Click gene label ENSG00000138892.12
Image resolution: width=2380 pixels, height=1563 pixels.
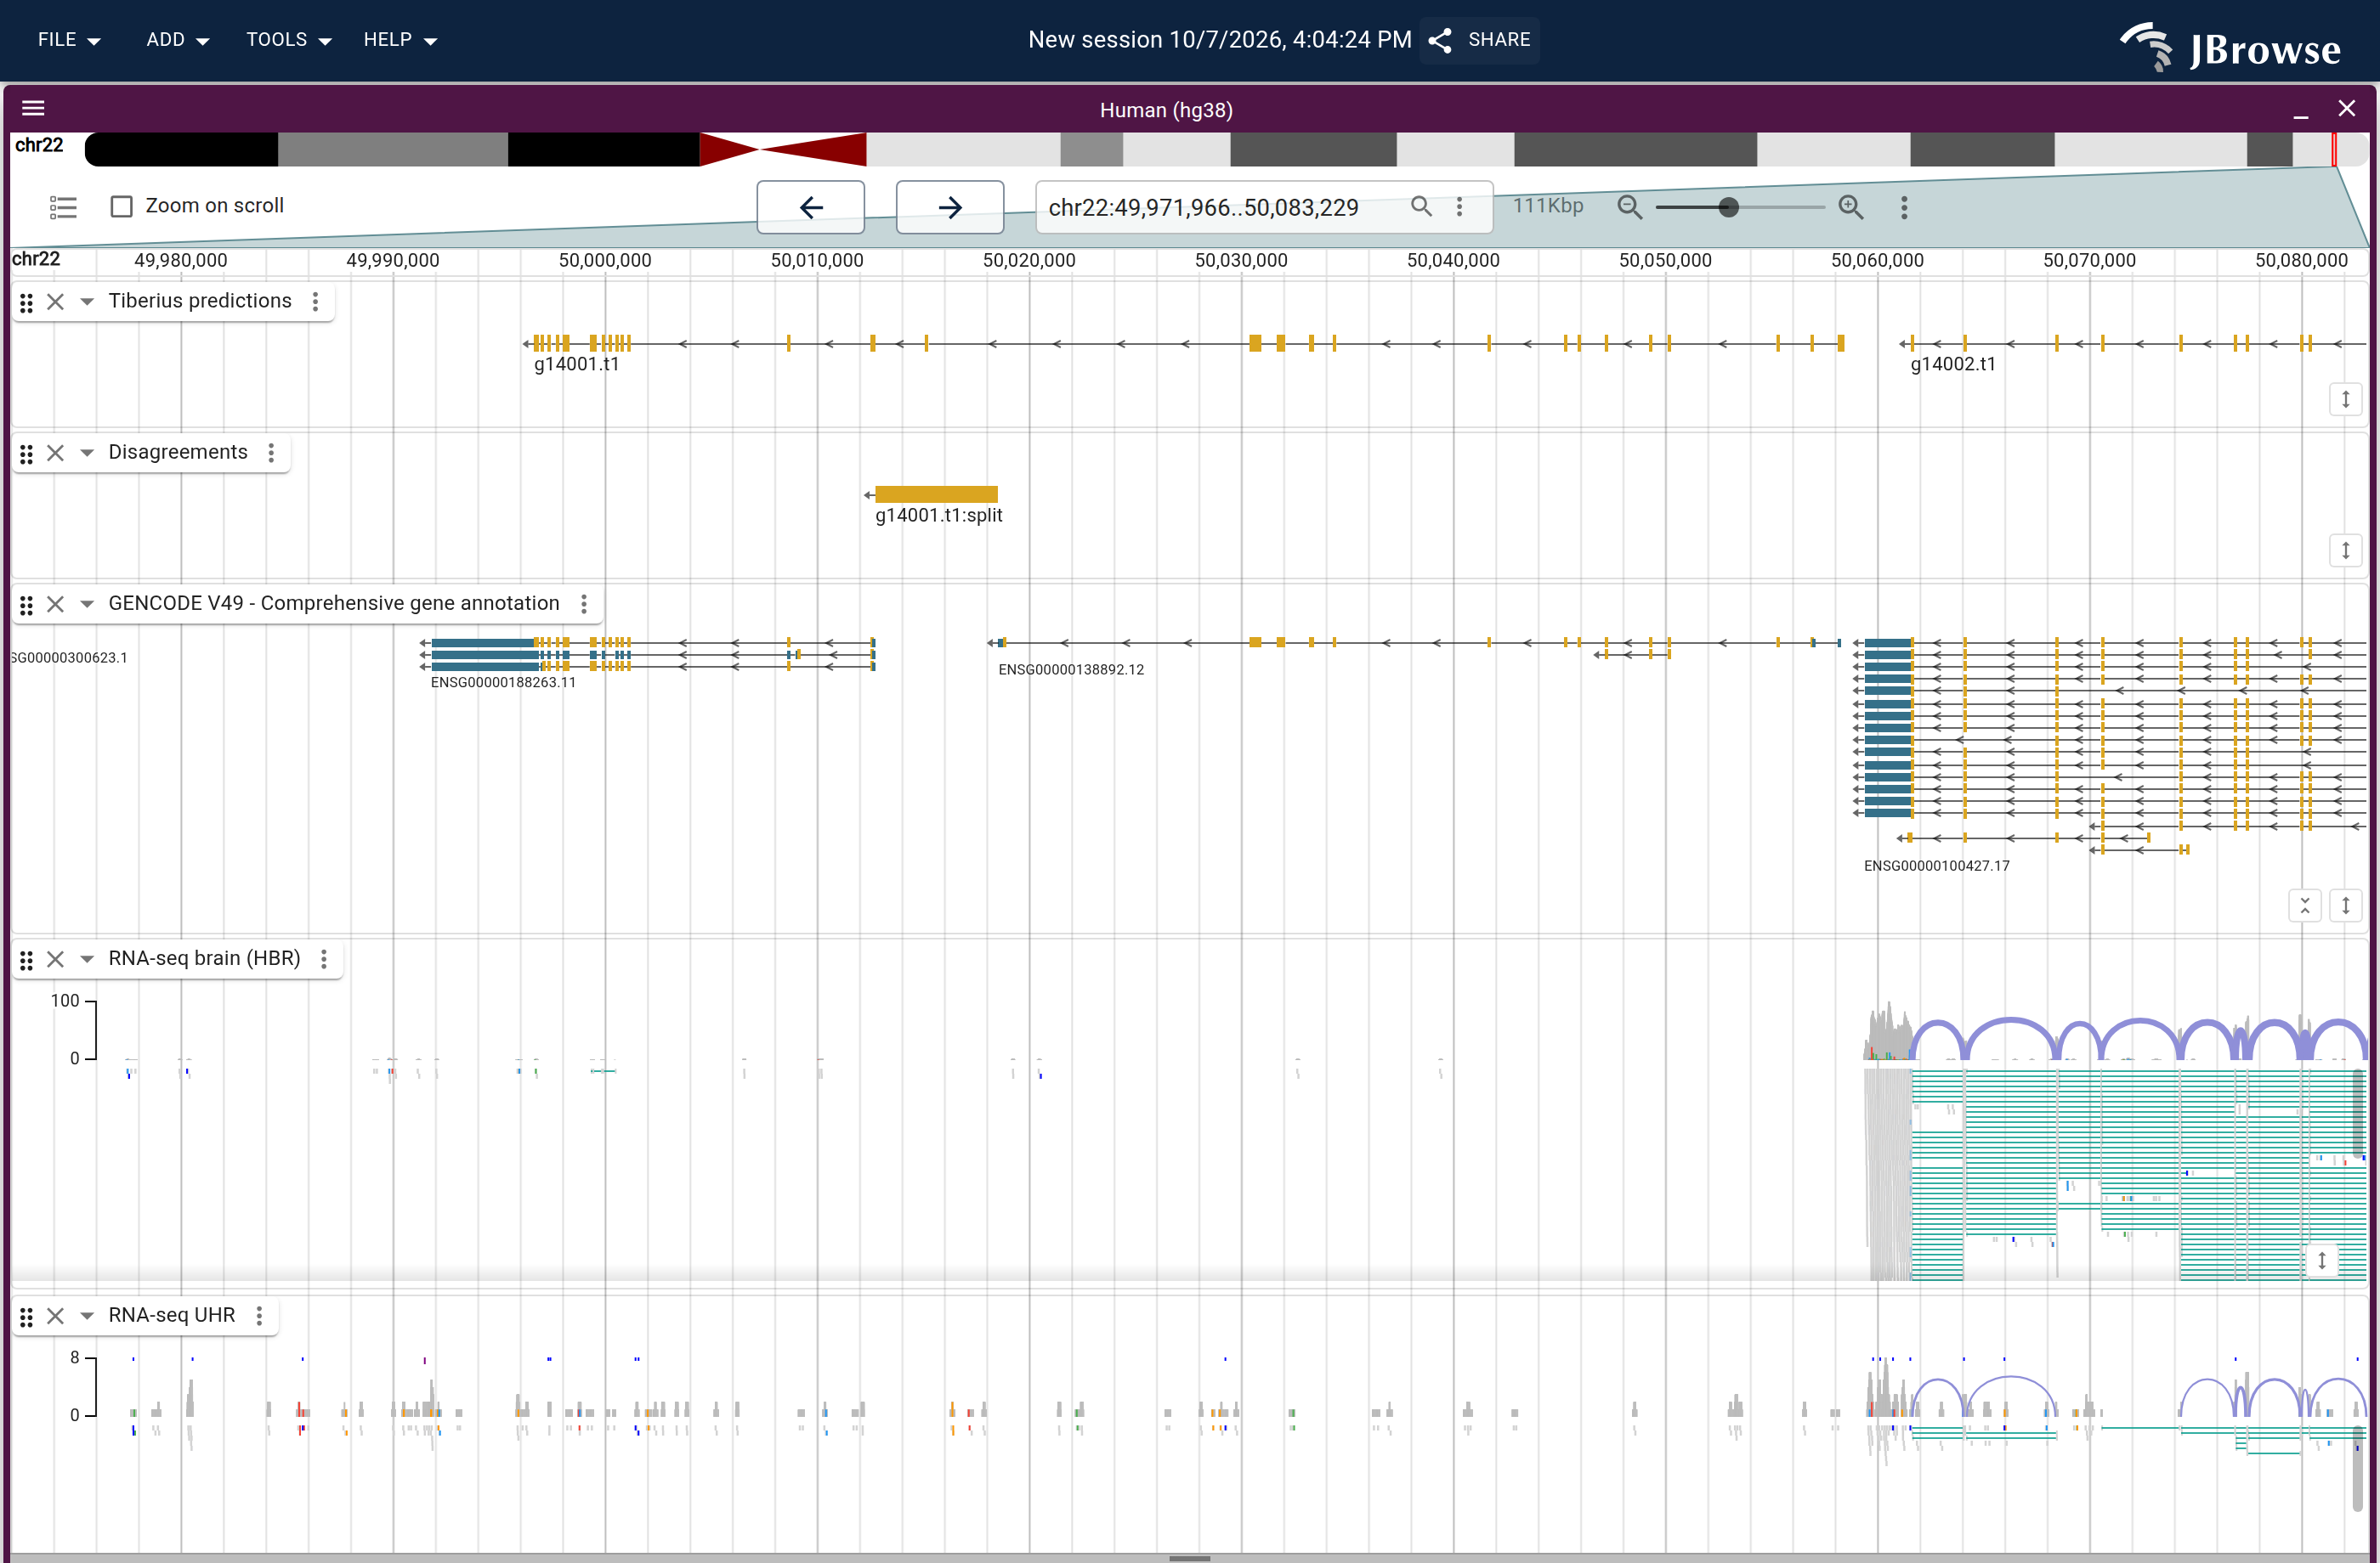coord(1071,669)
